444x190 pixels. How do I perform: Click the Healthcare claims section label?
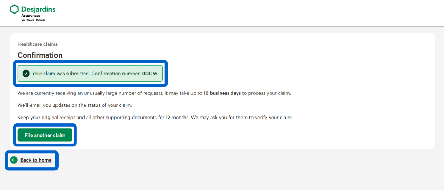37,44
